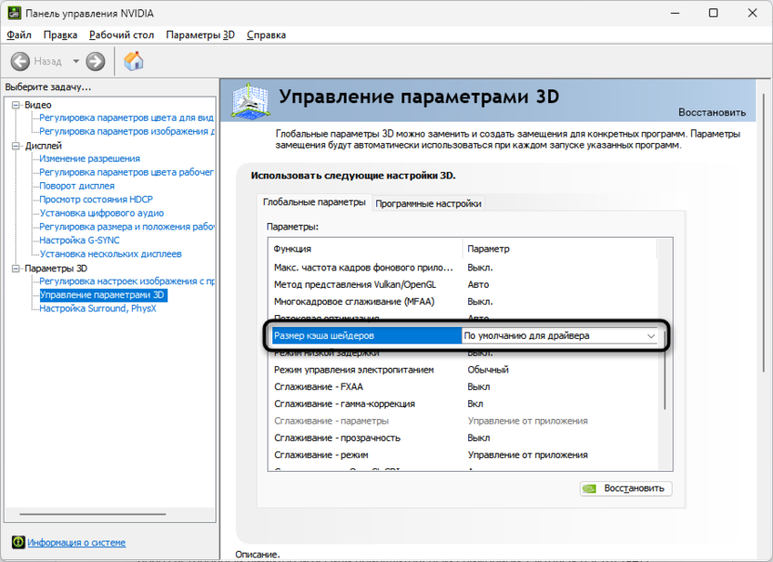Click the Восстановить button below the list

coord(624,488)
